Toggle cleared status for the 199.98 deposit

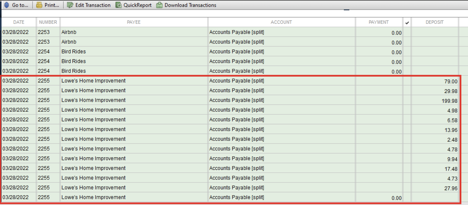tap(407, 100)
